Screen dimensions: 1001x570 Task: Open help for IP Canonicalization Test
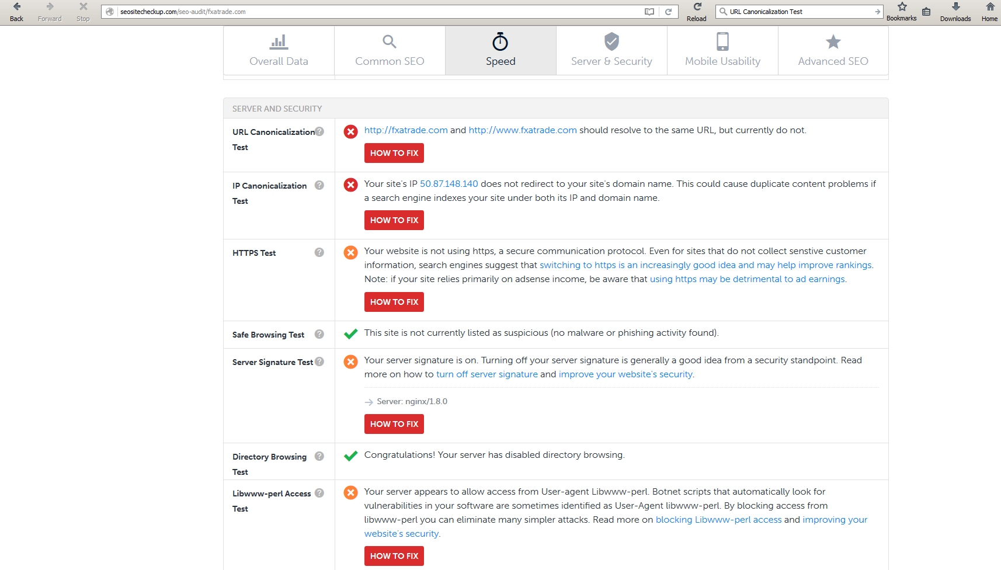point(319,185)
